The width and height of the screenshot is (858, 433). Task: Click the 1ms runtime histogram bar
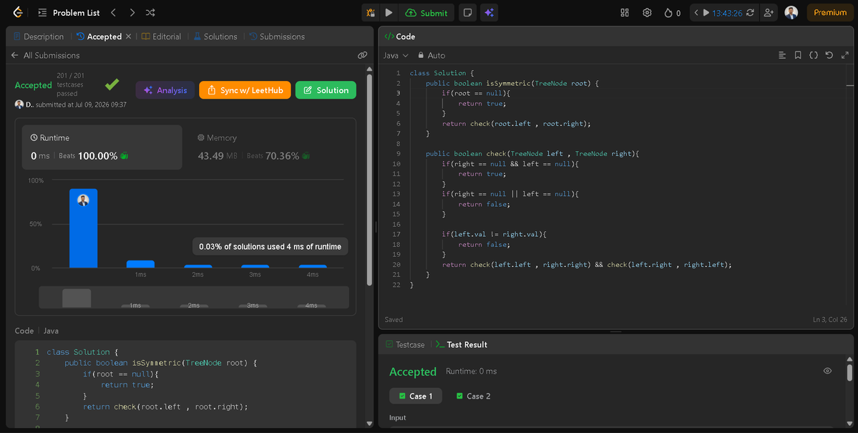[141, 264]
